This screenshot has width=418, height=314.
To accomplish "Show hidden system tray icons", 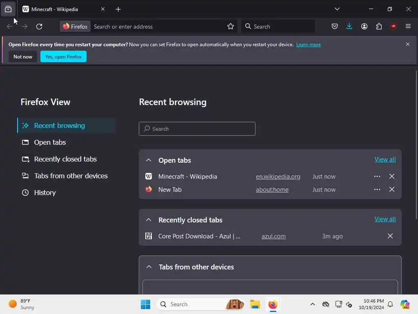I will click(312, 304).
